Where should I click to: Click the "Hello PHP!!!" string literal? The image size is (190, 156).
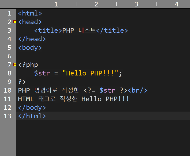(90, 73)
